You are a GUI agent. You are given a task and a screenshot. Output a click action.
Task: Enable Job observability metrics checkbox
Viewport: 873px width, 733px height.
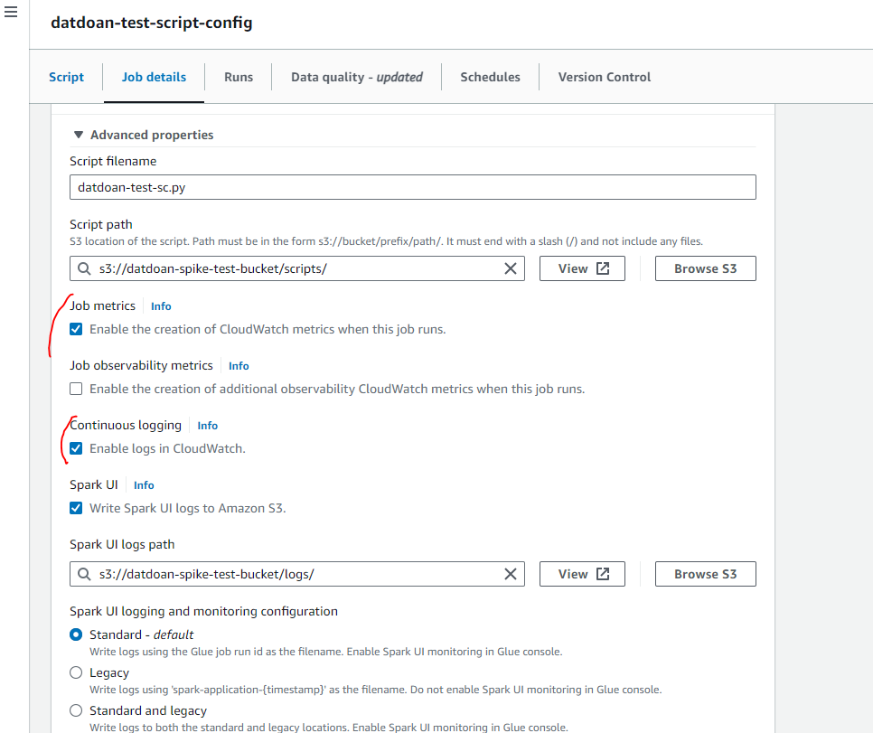click(76, 390)
